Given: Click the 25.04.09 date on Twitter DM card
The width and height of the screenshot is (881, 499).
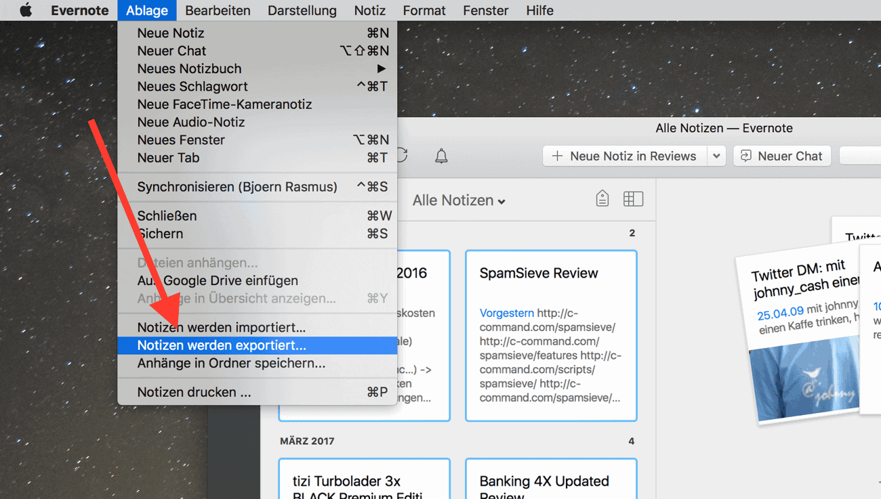Looking at the screenshot, I should (x=780, y=314).
